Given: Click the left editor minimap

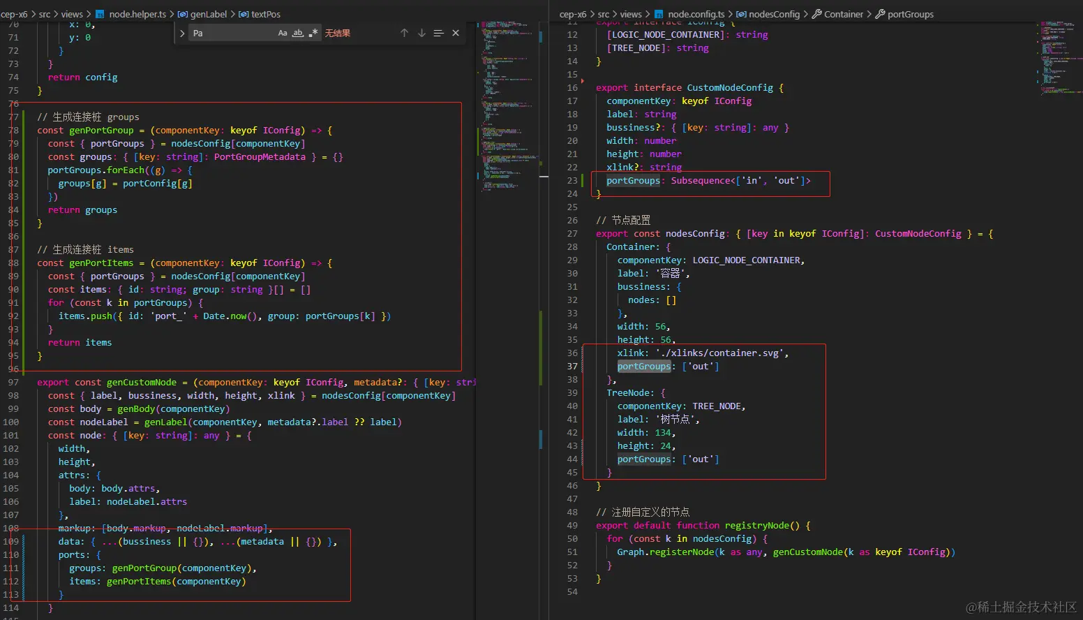Looking at the screenshot, I should (507, 105).
